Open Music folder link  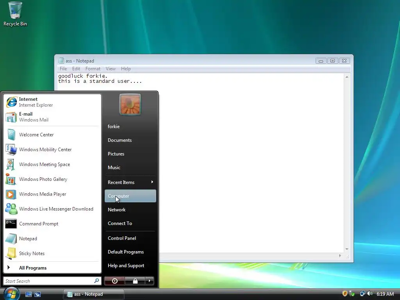point(130,167)
